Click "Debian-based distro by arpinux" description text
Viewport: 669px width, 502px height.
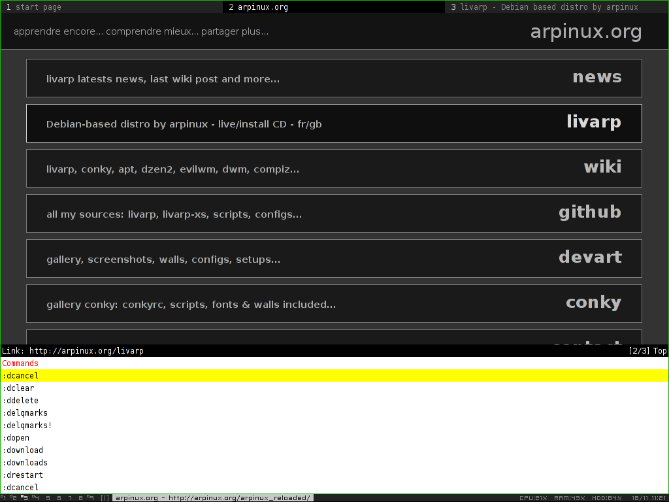point(184,124)
